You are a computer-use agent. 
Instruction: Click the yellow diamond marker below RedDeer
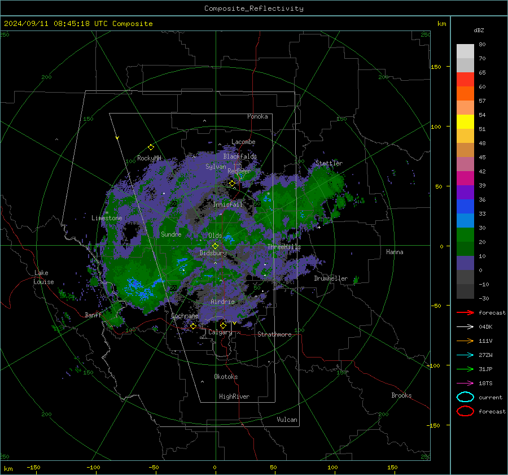point(232,184)
